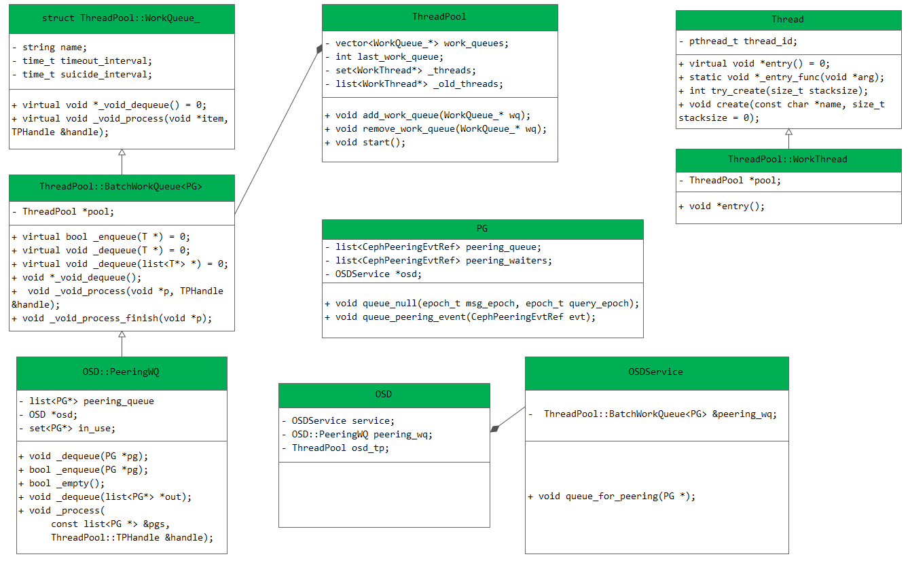Click 'void *entry();' in WorkThread class
This screenshot has height=561, width=910.
coord(722,206)
